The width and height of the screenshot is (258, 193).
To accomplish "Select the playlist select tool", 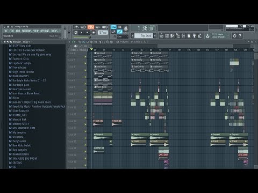I will click(104, 42).
